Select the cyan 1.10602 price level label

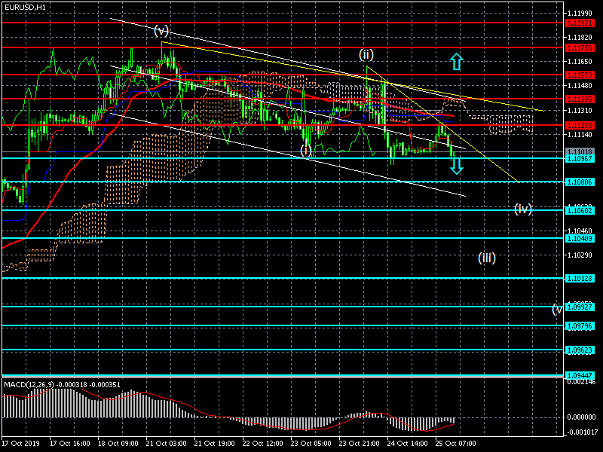580,210
